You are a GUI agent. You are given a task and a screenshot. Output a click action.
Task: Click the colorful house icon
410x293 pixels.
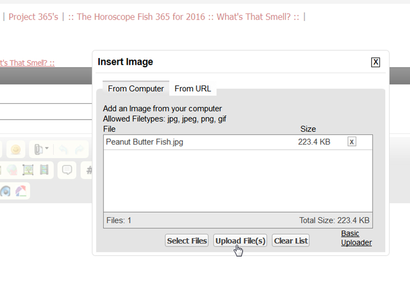point(21,191)
